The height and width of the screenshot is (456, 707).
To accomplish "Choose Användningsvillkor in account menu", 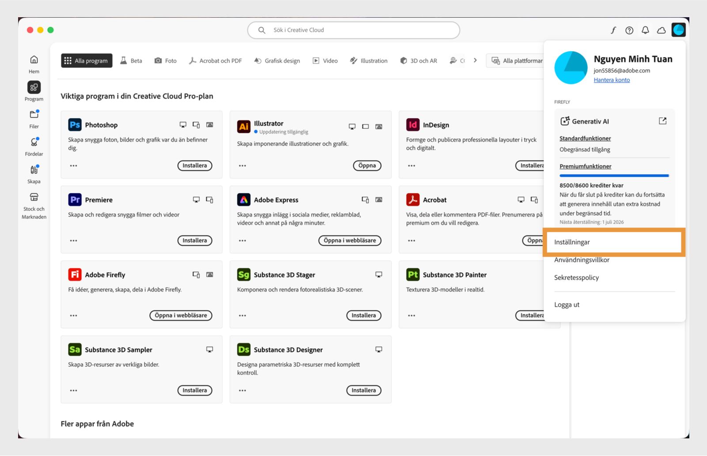I will pos(582,260).
